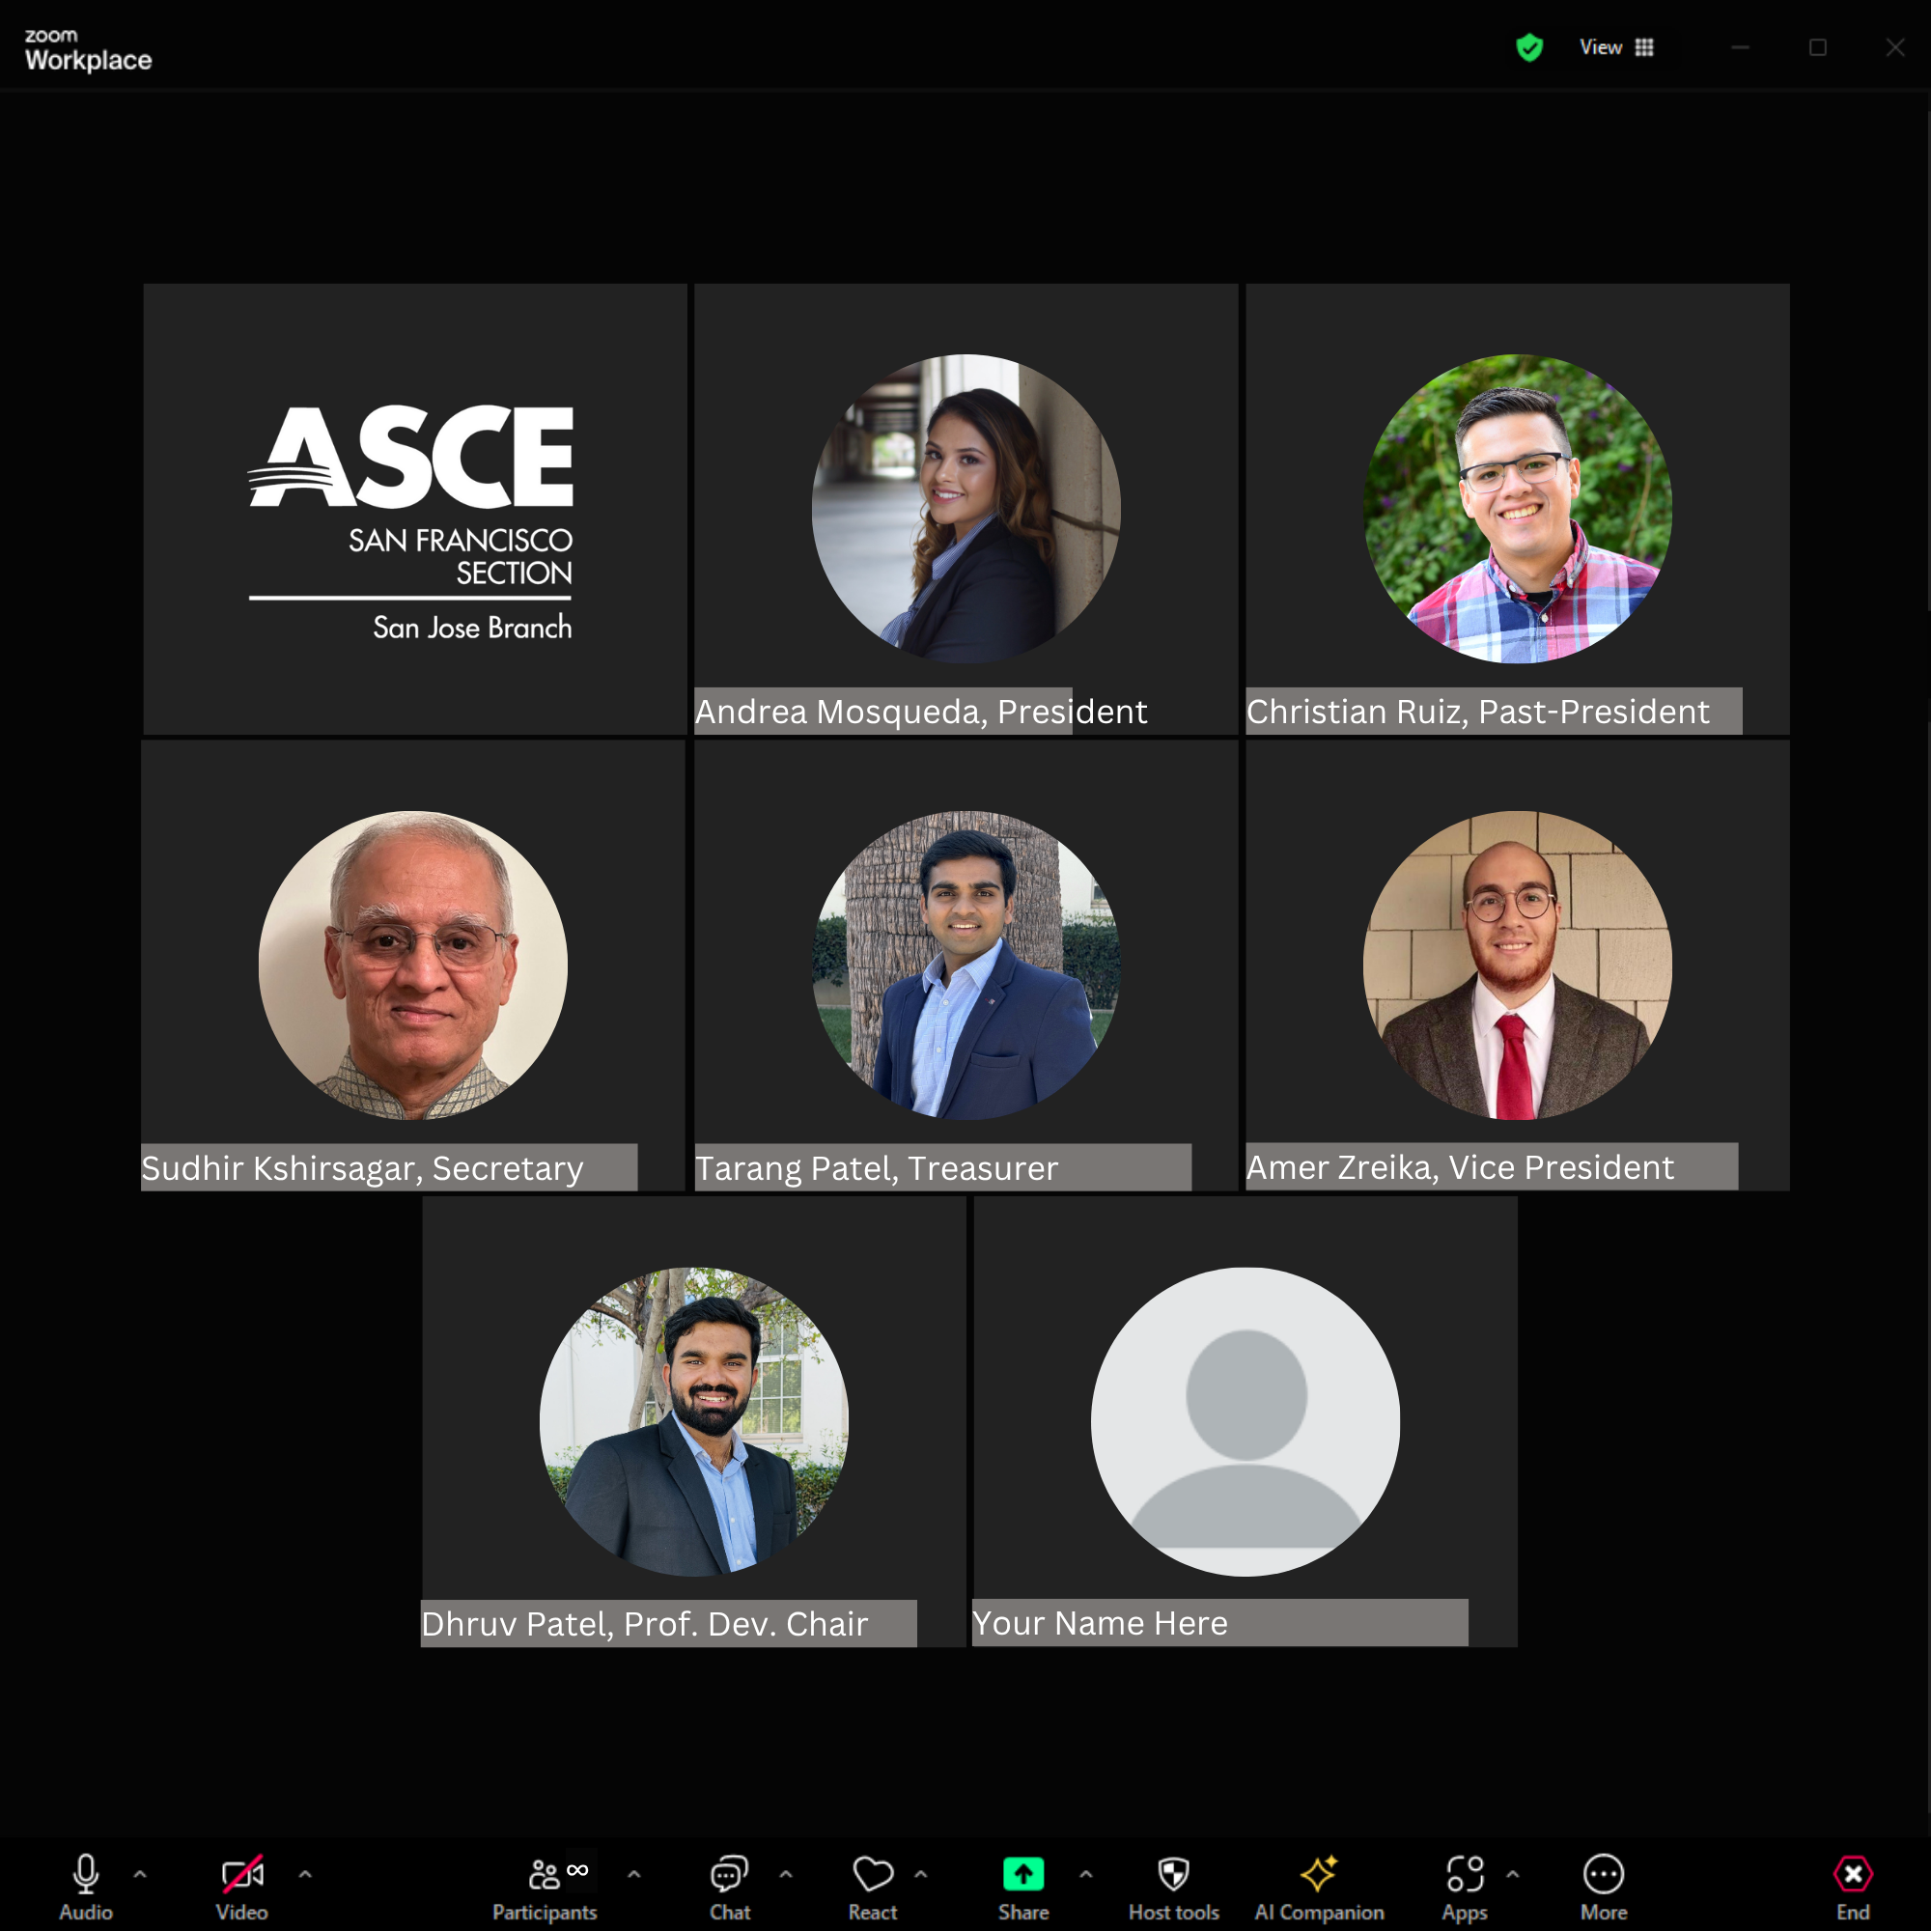
Task: Select Sudhir Kshirsagar's profile photo
Action: coord(413,965)
